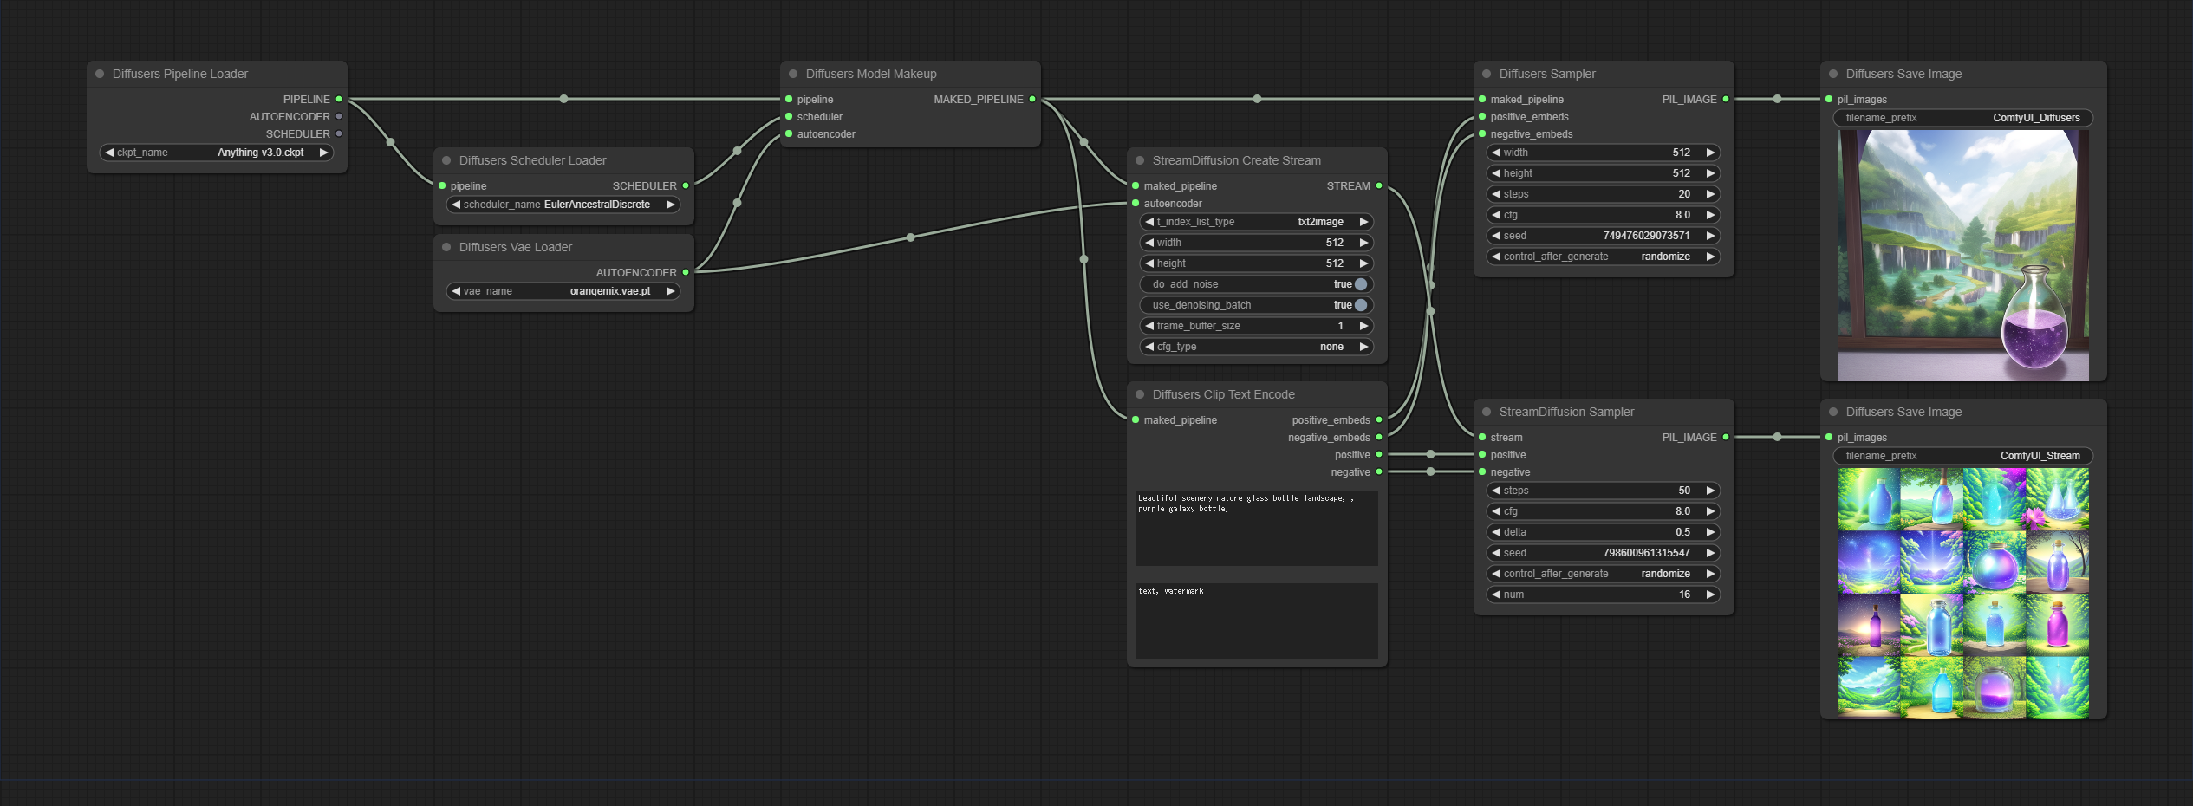The image size is (2193, 806).
Task: Click the StreamDiffusion Sampler steps 50 slider
Action: coord(1604,491)
